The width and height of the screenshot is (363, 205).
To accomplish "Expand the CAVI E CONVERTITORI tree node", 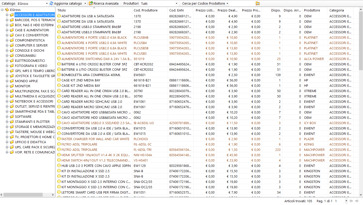I will click(x=7, y=35).
